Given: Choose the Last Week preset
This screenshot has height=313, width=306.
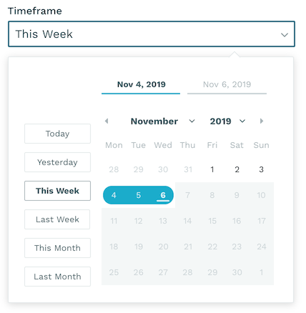Looking at the screenshot, I should pyautogui.click(x=57, y=219).
